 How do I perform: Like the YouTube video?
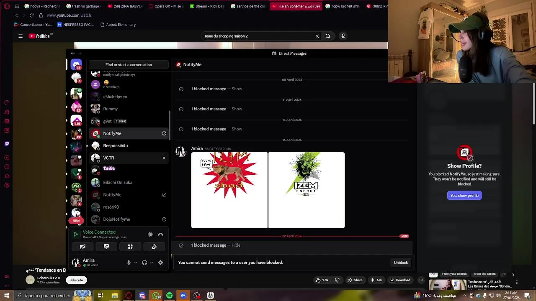(x=322, y=280)
